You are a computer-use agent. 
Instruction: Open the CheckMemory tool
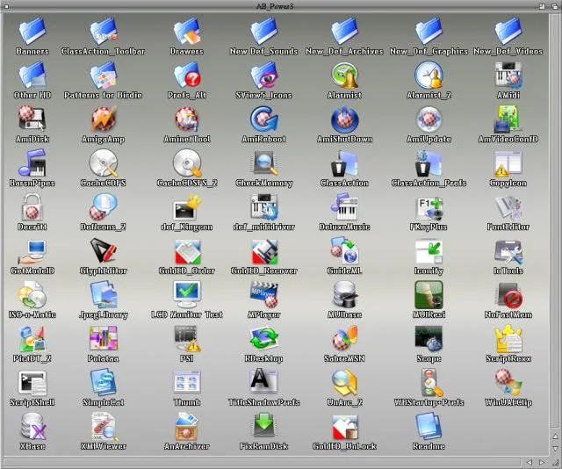coord(263,162)
